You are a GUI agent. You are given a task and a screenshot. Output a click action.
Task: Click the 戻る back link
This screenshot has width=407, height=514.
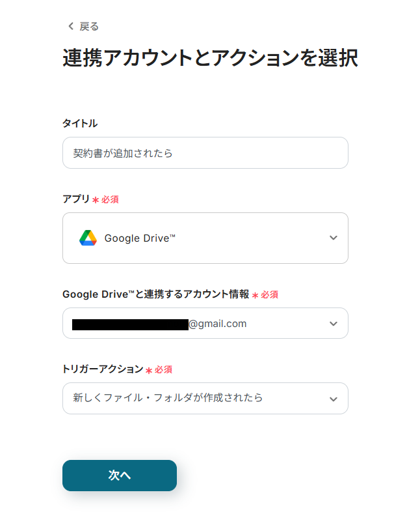(89, 27)
